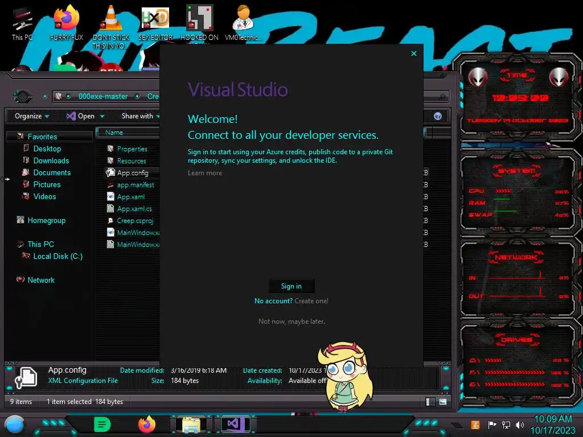Click the taskbar clock showing 10:09 AM
Viewport: 583px width, 437px height.
click(x=553, y=424)
